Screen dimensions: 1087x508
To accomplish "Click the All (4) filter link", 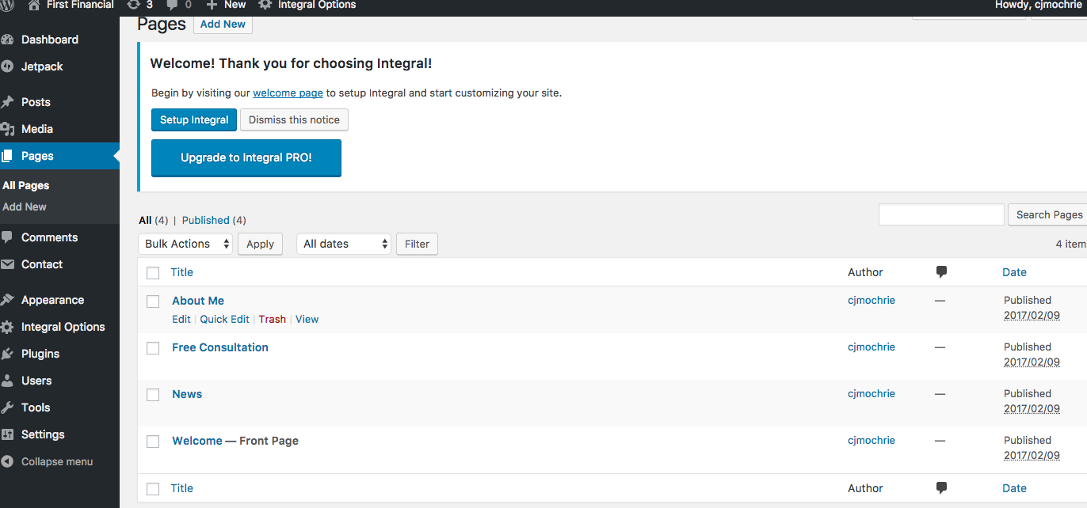I will [154, 220].
